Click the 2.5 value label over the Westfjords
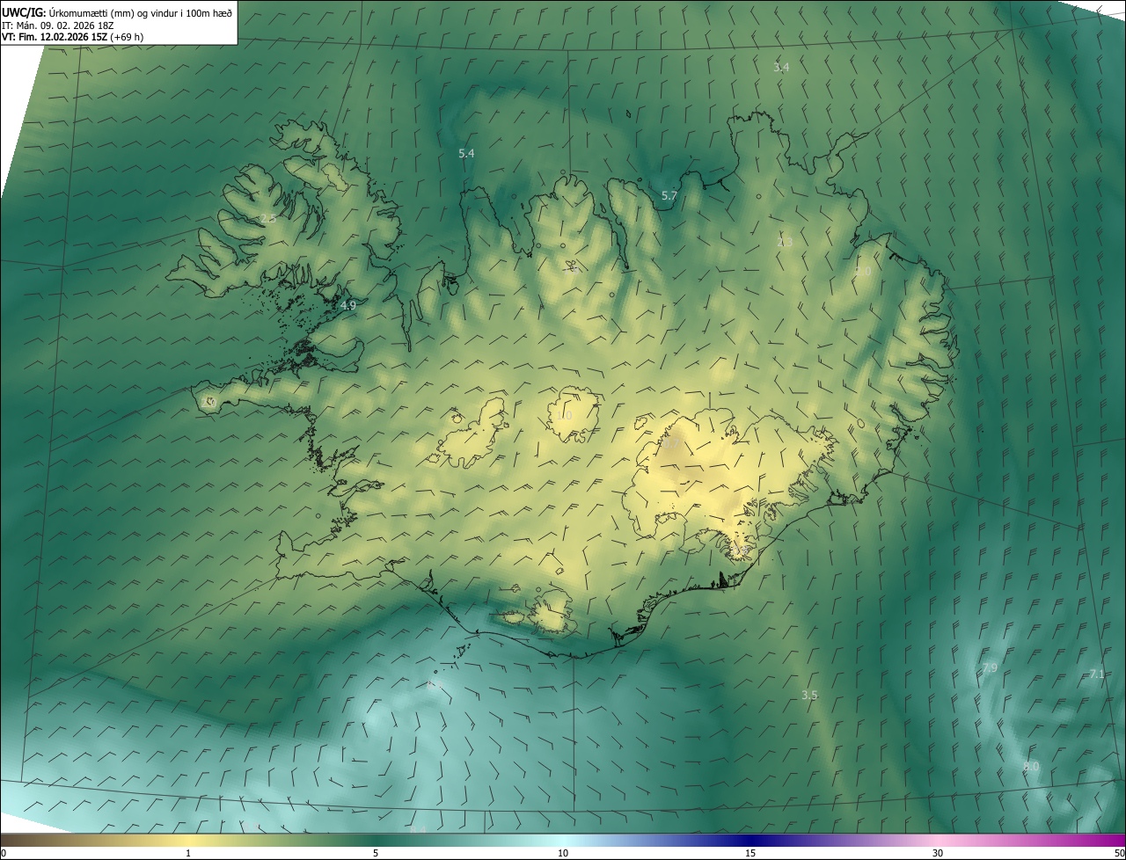Screen dimensions: 1126x860 coord(267,219)
